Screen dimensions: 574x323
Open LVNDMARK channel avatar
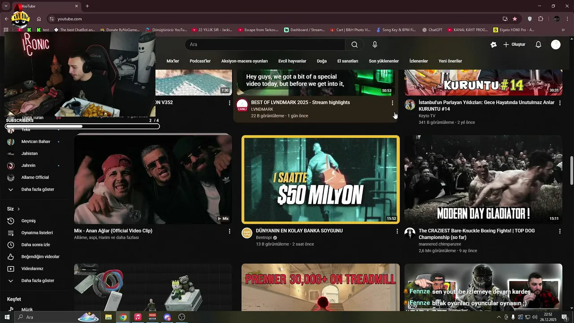click(x=242, y=105)
